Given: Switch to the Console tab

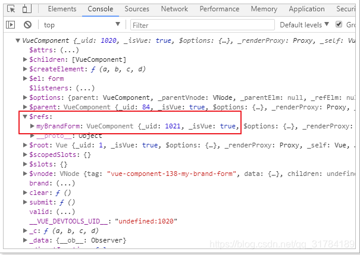Looking at the screenshot, I should (101, 9).
